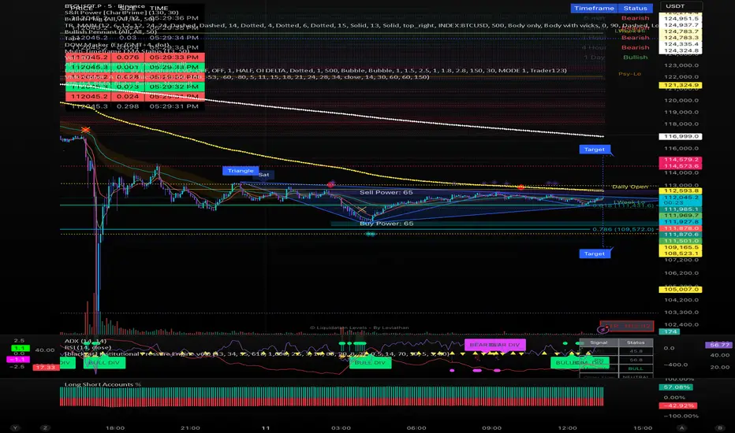Select the RSI (14, close) indicator legend
The image size is (735, 433).
point(88,347)
